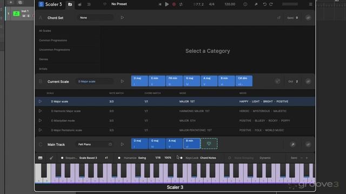This screenshot has width=346, height=194.
Task: Click the round voicing icon left of Oct
Action: [x=277, y=81]
